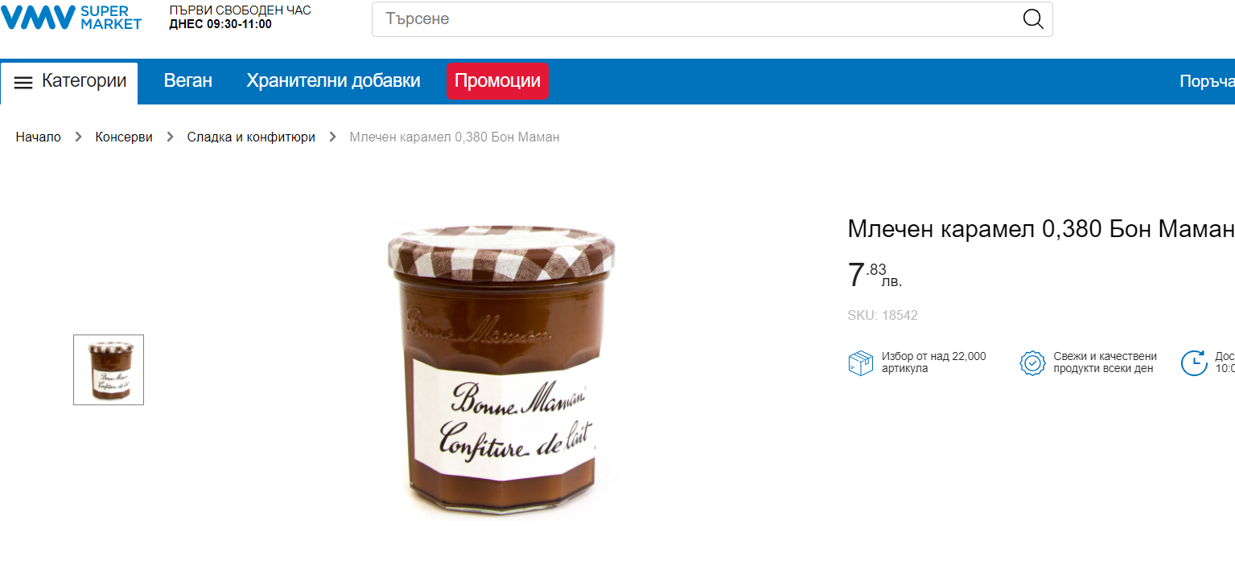1235x569 pixels.
Task: Click the first free delivery hour text
Action: 240,17
